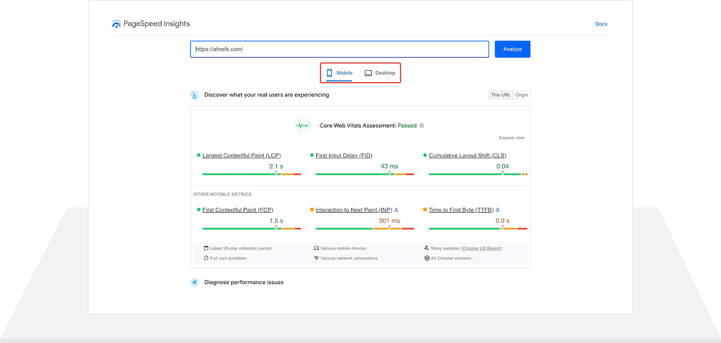Click the Various network connections text
The height and width of the screenshot is (343, 721).
click(349, 258)
